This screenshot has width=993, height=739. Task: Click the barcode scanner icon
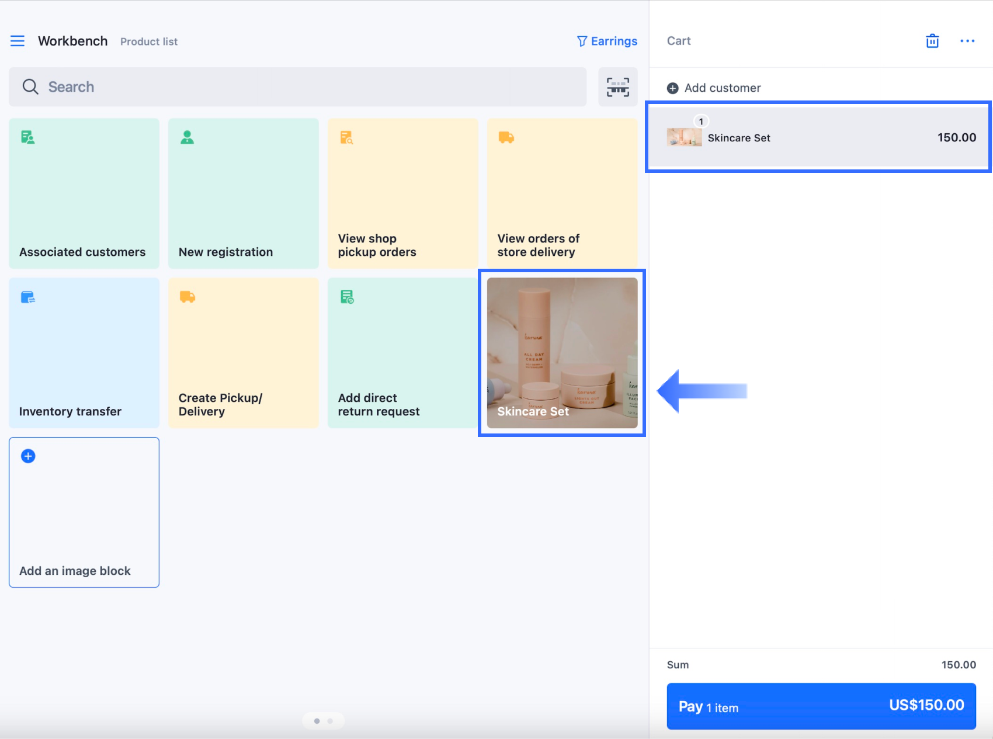coord(617,87)
